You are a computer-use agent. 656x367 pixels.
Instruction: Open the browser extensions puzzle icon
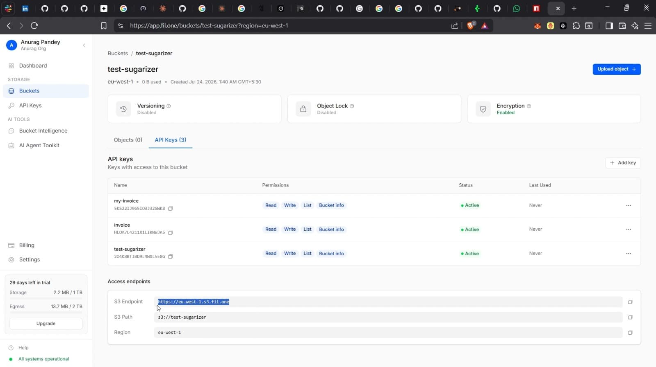click(x=576, y=26)
